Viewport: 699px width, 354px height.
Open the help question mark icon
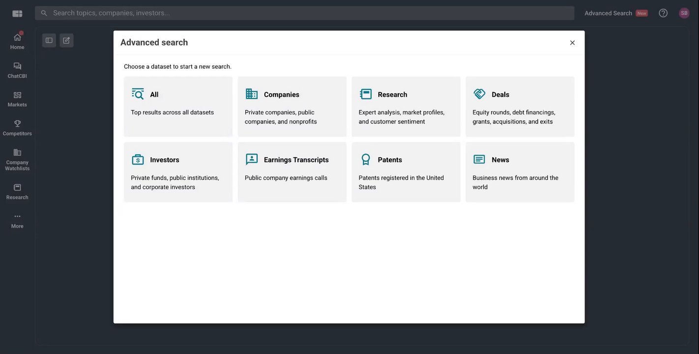[x=663, y=13]
